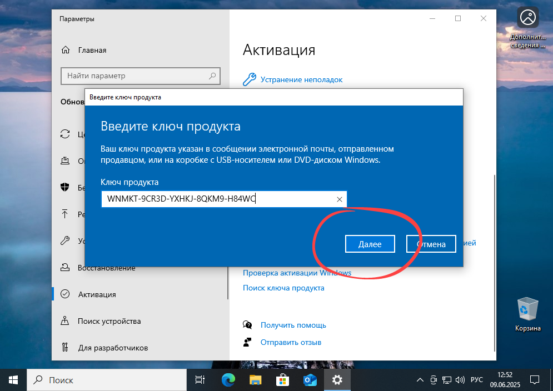Click the Поиск ключа продукта link
Image resolution: width=553 pixels, height=391 pixels.
coord(283,288)
